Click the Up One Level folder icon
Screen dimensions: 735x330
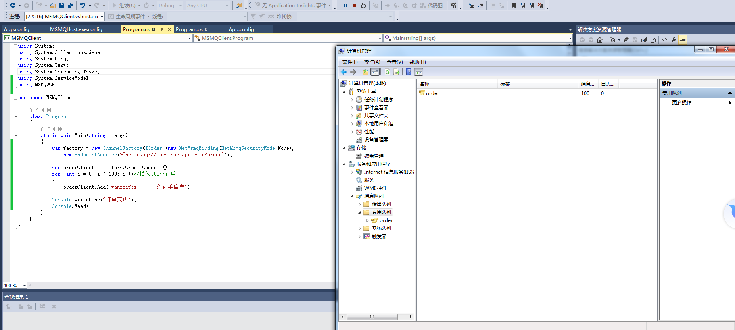pyautogui.click(x=365, y=72)
